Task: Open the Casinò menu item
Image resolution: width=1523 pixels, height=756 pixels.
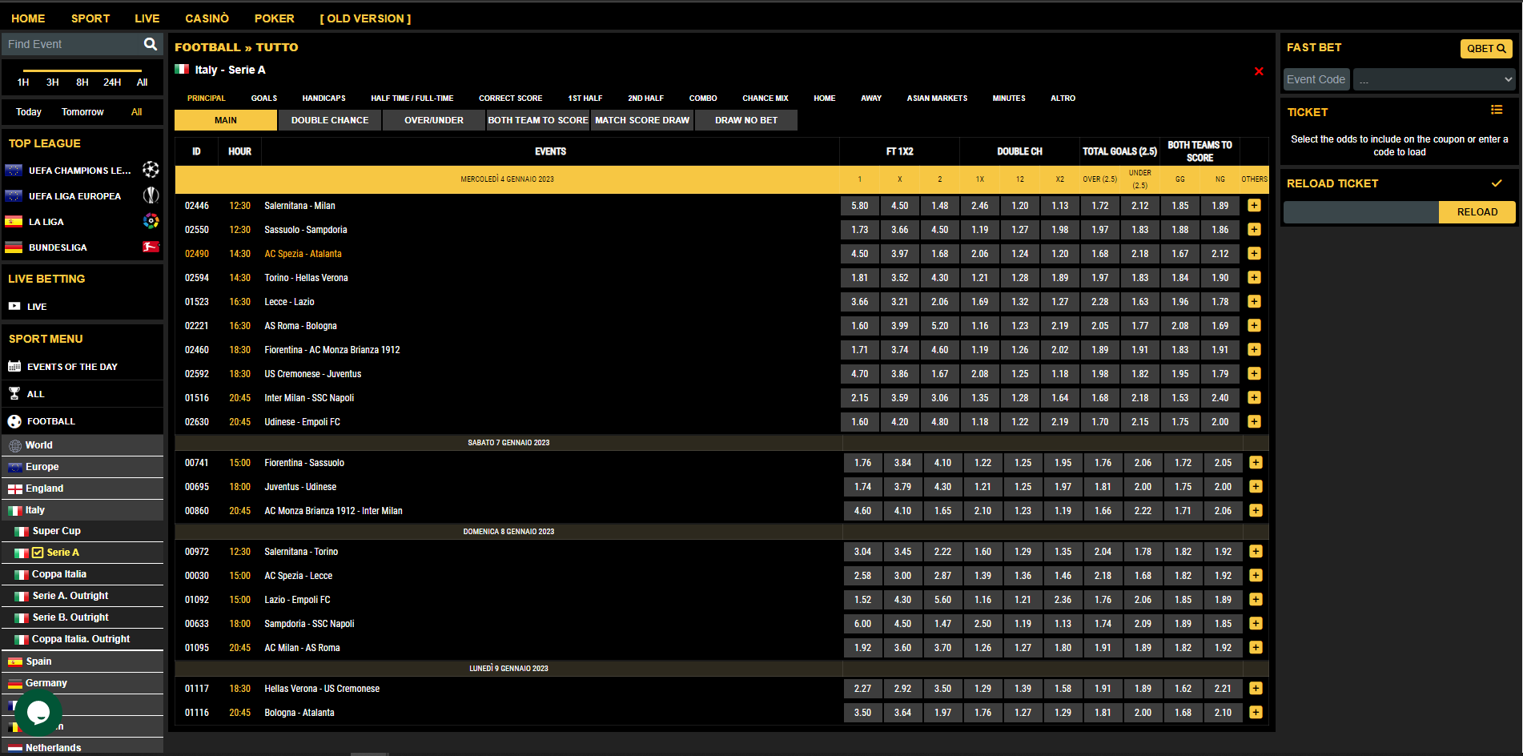Action: [x=207, y=18]
